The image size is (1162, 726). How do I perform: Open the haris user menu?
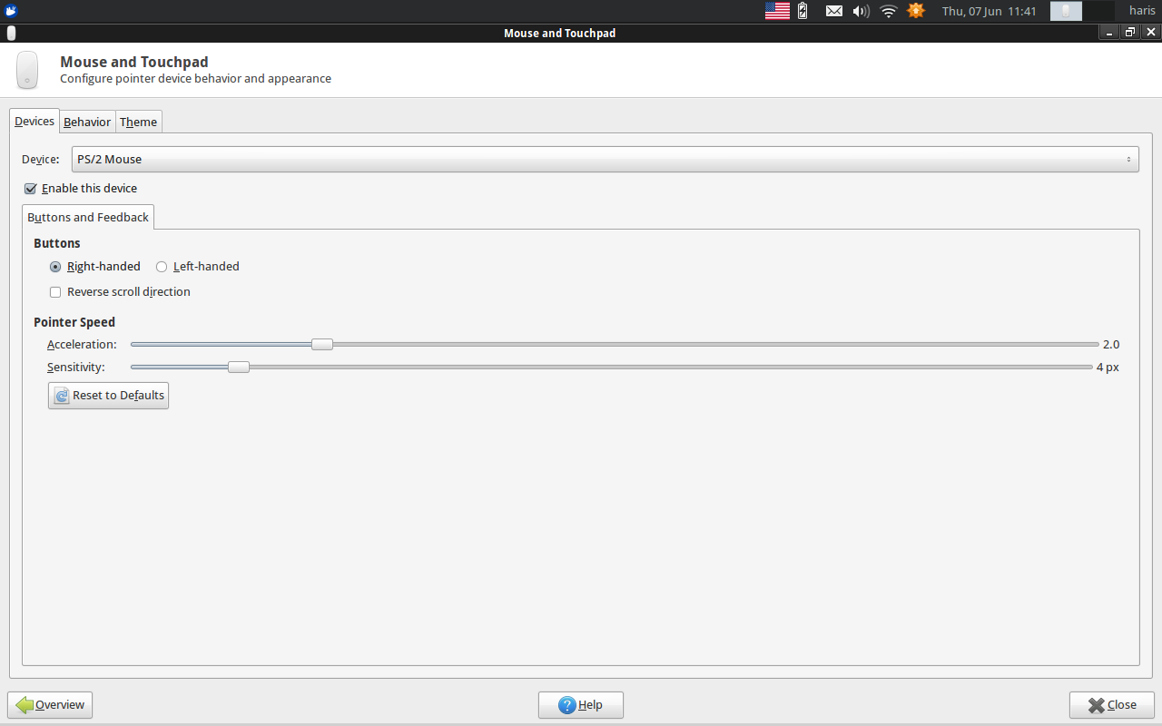[1142, 11]
